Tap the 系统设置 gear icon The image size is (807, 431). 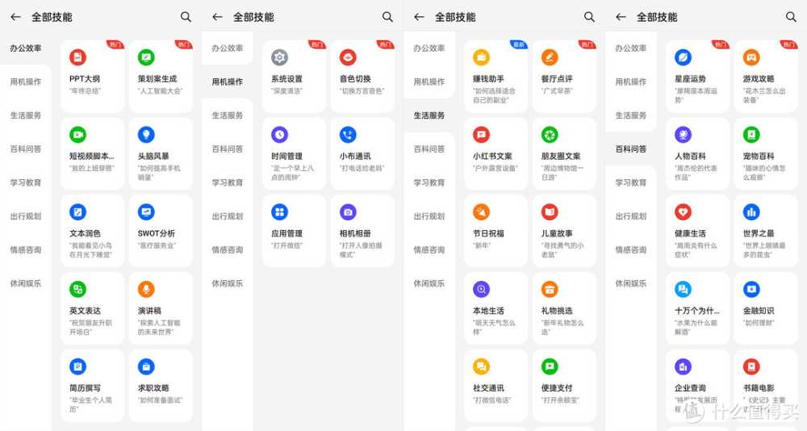(x=279, y=57)
